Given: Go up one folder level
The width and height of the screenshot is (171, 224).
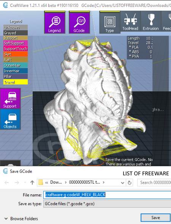Looking at the screenshot, I should pos(32,183).
